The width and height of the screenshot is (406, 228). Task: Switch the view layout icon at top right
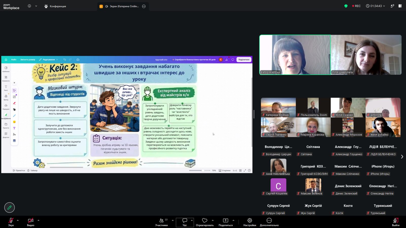(x=400, y=6)
